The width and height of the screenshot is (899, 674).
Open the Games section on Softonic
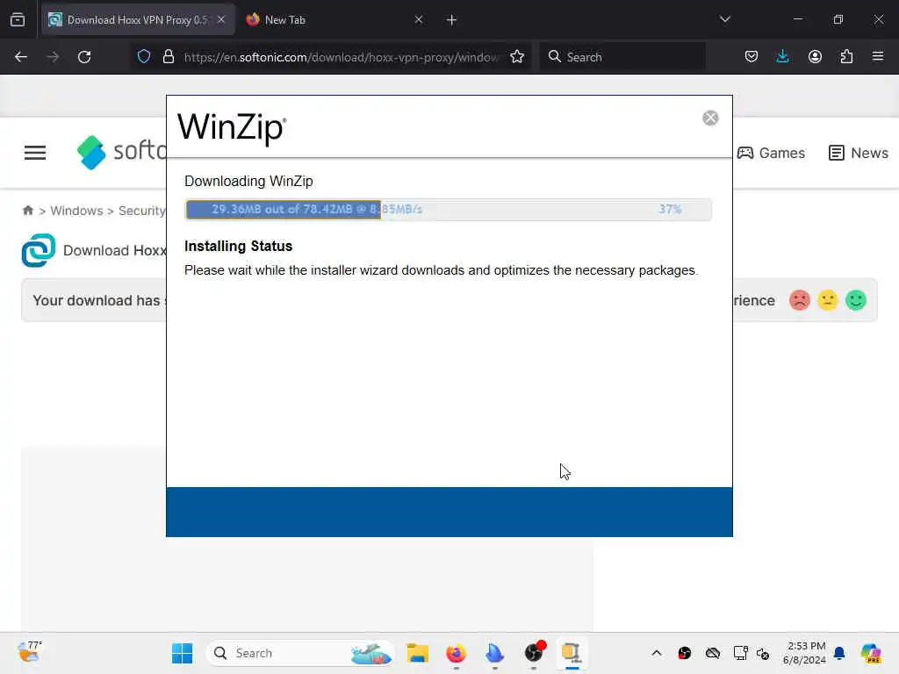coord(771,153)
